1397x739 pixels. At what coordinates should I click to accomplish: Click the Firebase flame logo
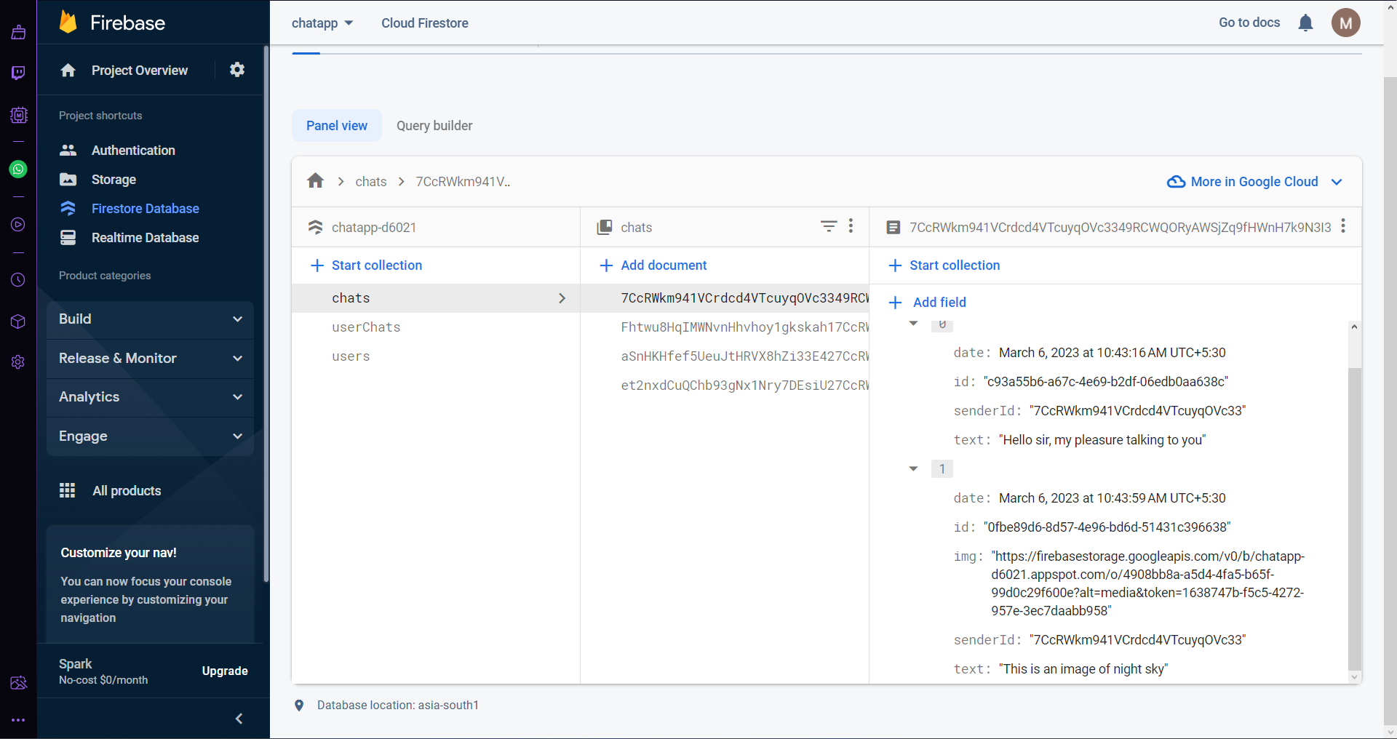(x=68, y=22)
